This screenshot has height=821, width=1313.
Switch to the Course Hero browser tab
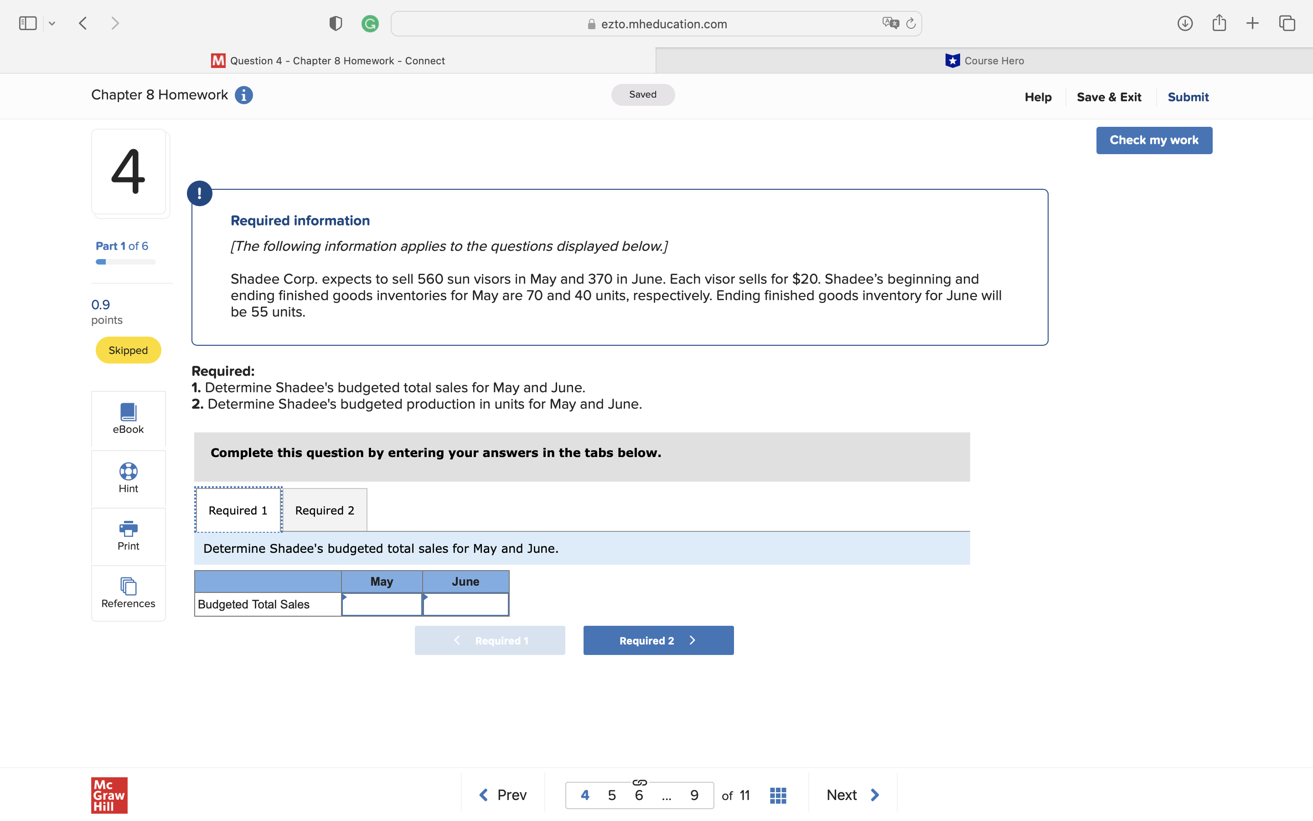point(985,60)
